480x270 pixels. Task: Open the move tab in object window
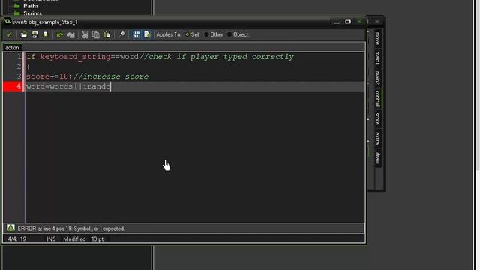377,38
